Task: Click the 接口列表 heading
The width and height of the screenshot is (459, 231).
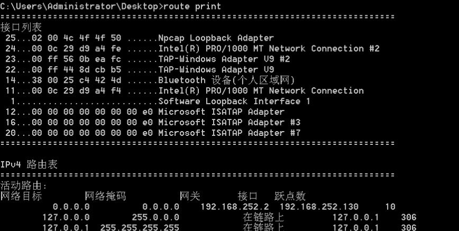Action: pos(21,27)
